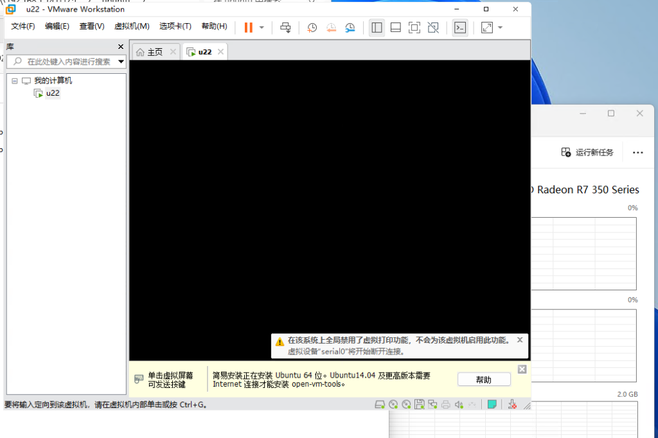This screenshot has height=438, width=658.
Task: Click the greyed USB controller status icon
Action: pyautogui.click(x=472, y=405)
